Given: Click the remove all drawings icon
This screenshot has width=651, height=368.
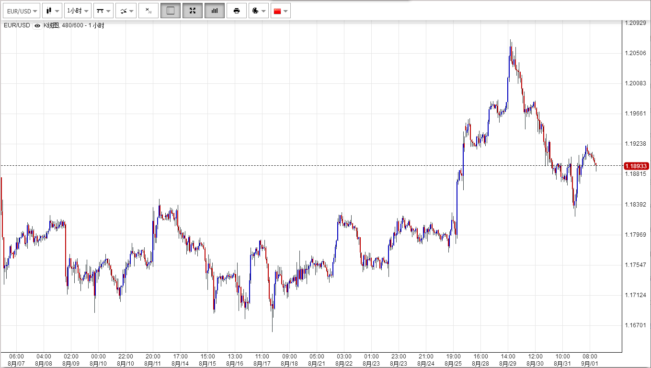Looking at the screenshot, I should tap(148, 11).
